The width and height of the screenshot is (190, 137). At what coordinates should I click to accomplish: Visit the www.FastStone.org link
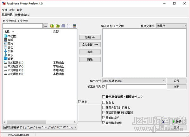[19, 135]
